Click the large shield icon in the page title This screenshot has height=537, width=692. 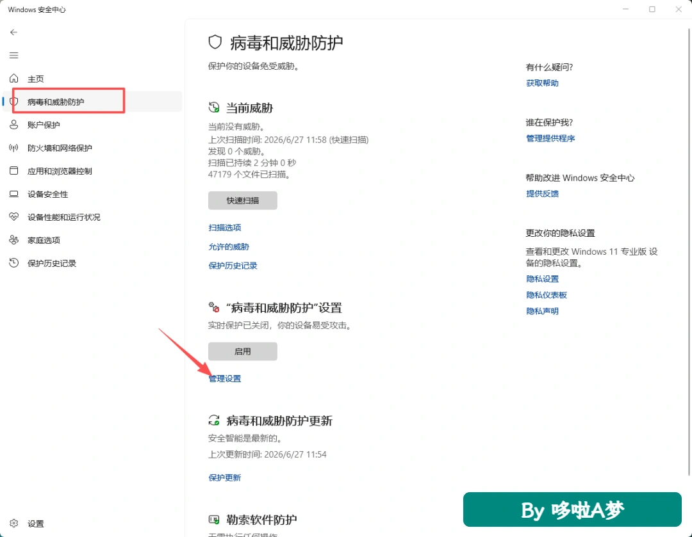pyautogui.click(x=215, y=42)
